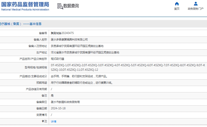Select company name 衡水多泰康复辅具科技有限公司

point(69,39)
